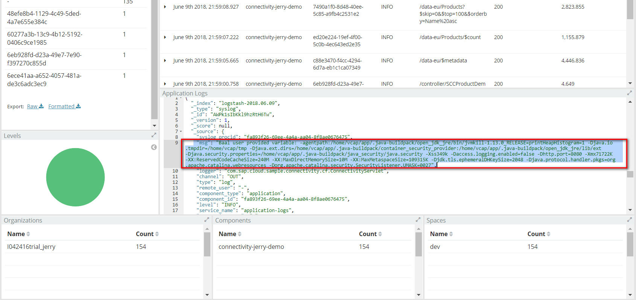
Task: Click the logger line in the JSON view
Action: click(292, 171)
